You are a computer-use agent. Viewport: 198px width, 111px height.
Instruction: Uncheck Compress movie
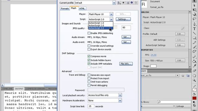point(89,56)
